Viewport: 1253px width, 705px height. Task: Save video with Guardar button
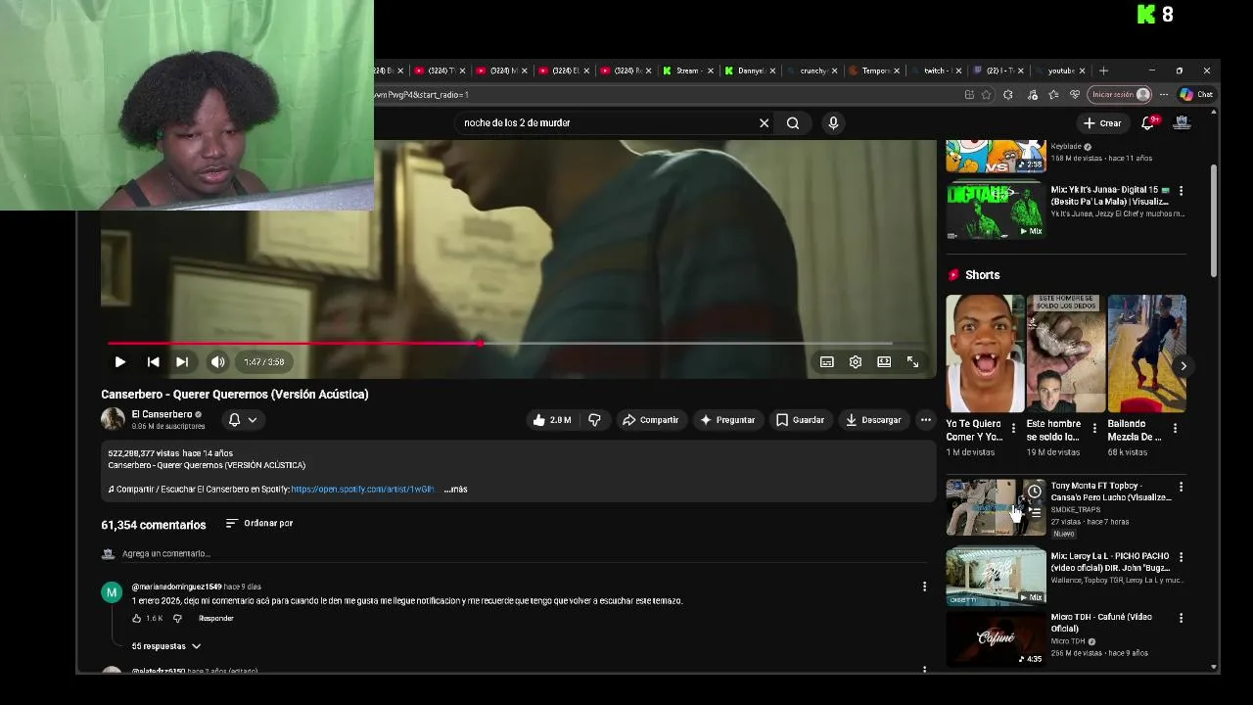tap(800, 420)
